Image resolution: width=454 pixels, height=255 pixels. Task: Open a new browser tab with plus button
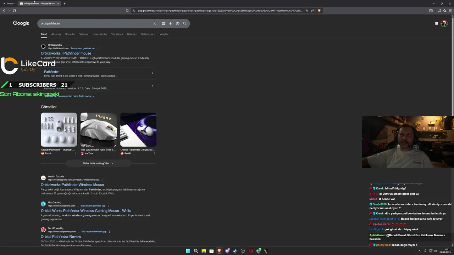64,4
